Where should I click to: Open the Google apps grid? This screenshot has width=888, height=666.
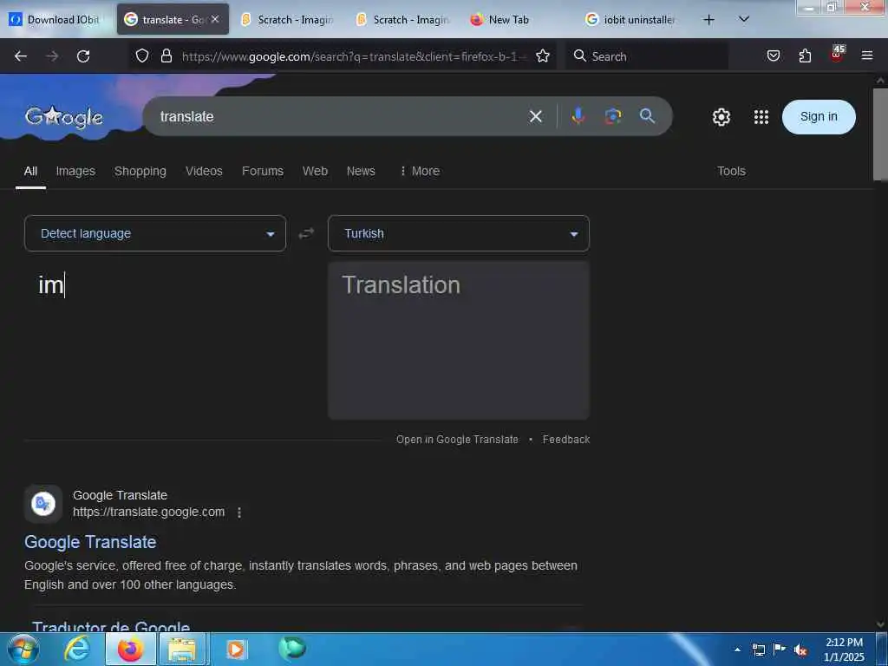pyautogui.click(x=761, y=117)
